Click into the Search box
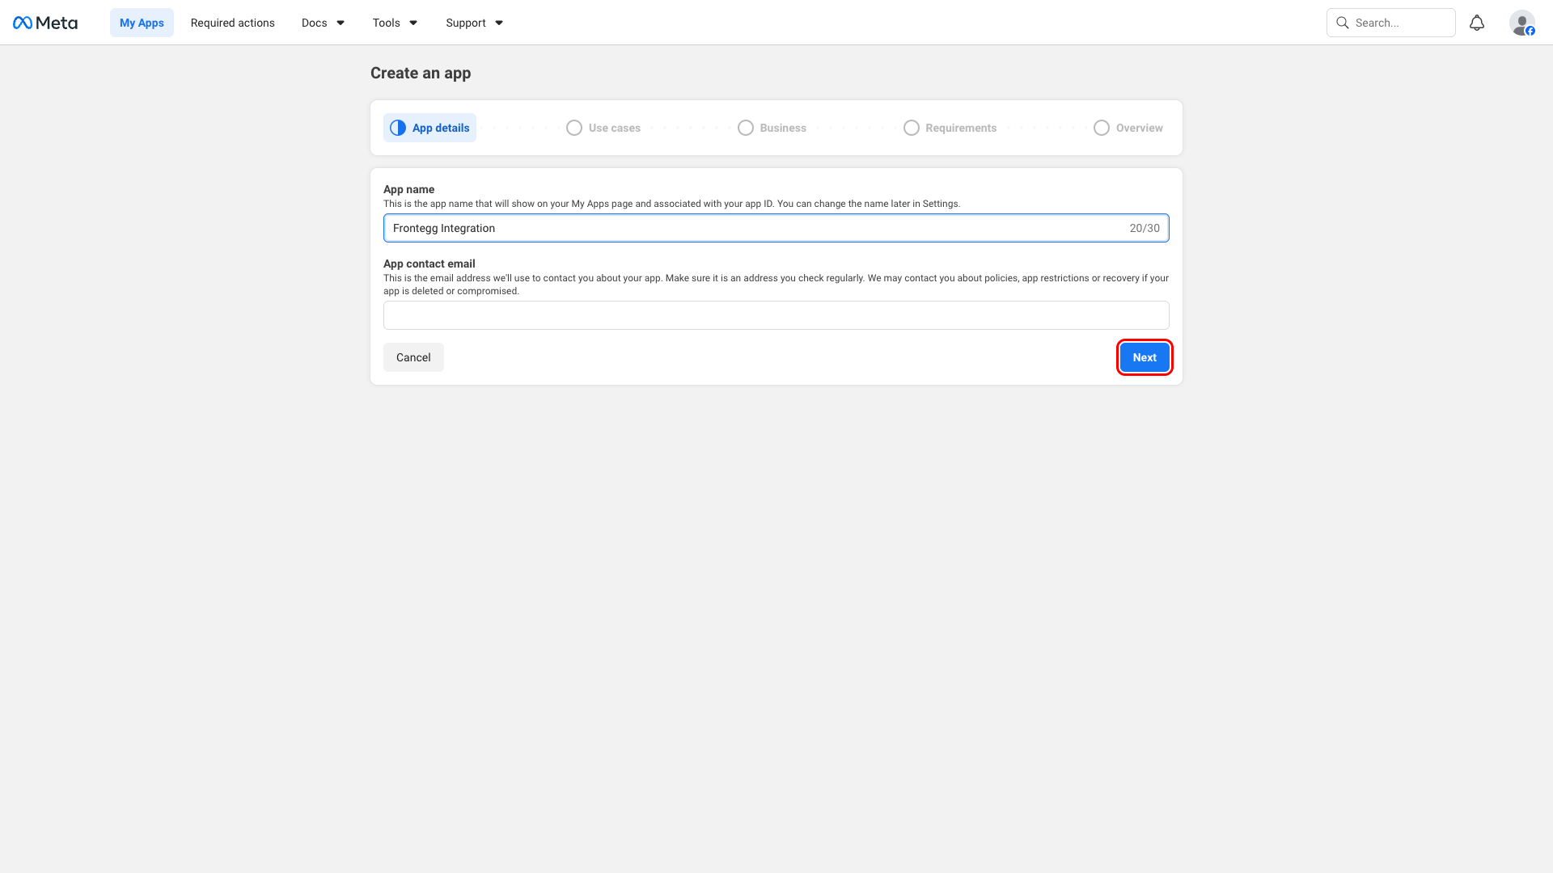This screenshot has width=1553, height=873. click(1391, 23)
